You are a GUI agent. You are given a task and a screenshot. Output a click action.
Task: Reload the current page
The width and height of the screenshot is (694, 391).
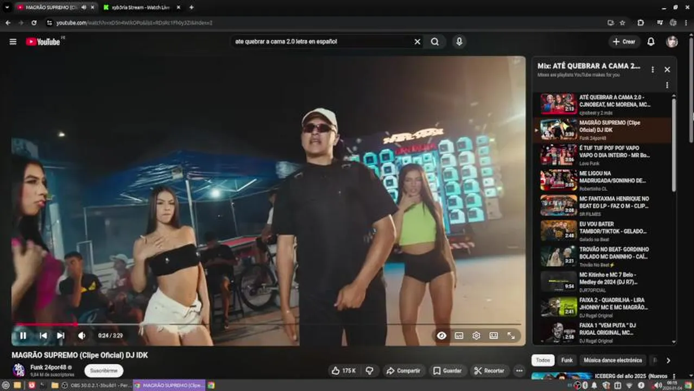34,23
